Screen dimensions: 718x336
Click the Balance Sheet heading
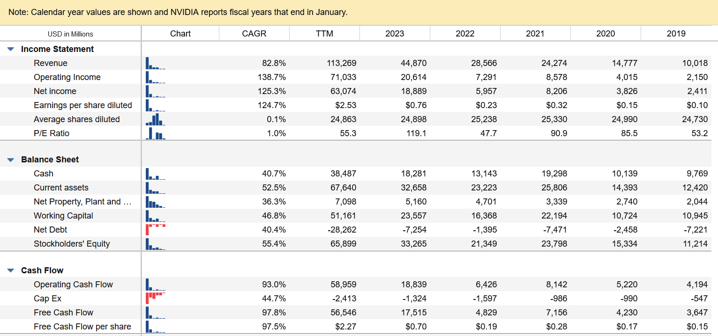[50, 160]
